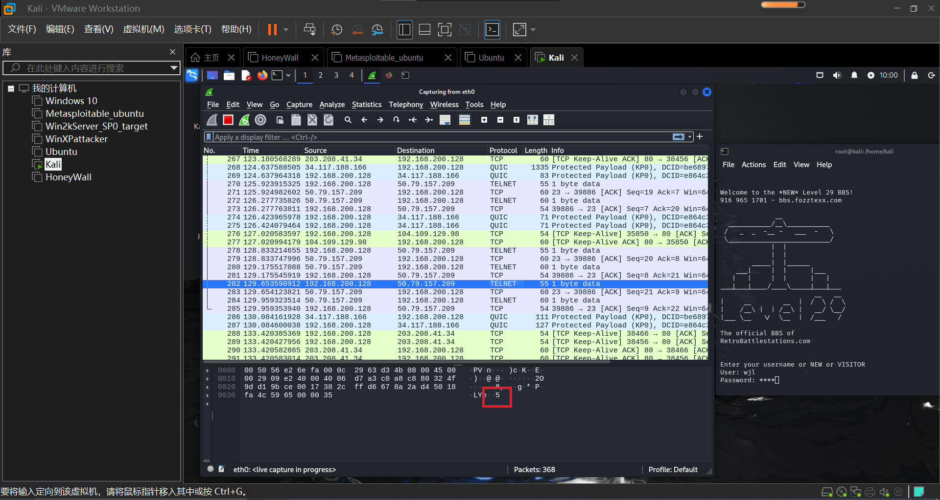Expand the first packet bytes row arrow
Viewport: 940px width, 500px height.
point(208,370)
